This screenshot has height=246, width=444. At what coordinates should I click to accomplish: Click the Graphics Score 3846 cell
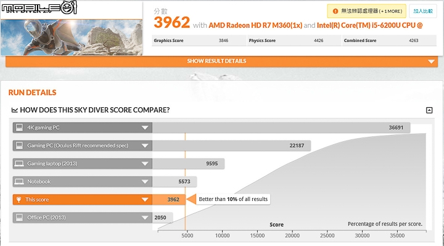[199, 41]
